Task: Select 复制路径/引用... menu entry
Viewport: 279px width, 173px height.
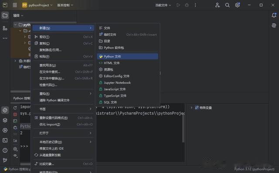Action: [x=63, y=50]
